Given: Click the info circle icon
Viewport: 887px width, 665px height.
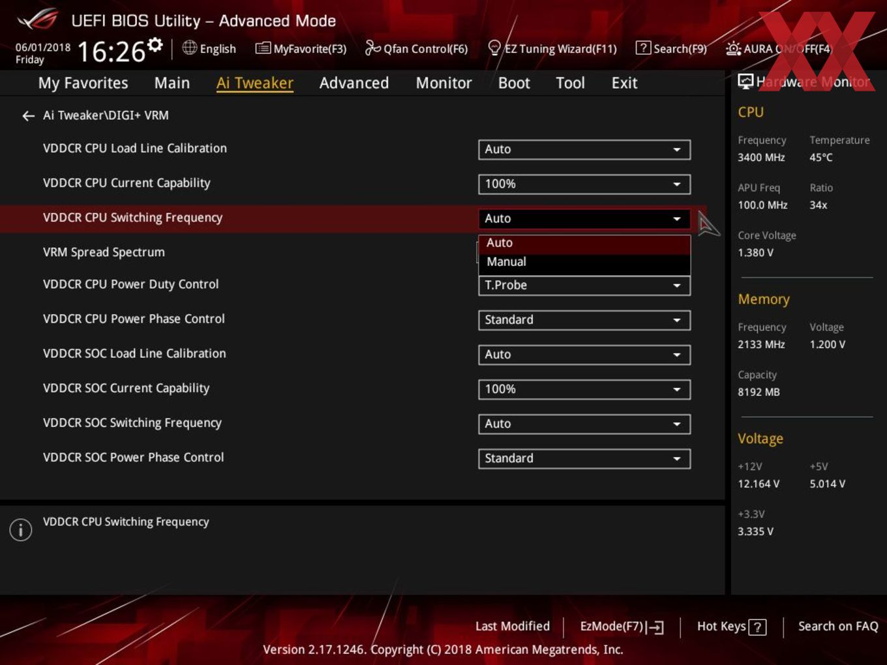Looking at the screenshot, I should [x=21, y=529].
